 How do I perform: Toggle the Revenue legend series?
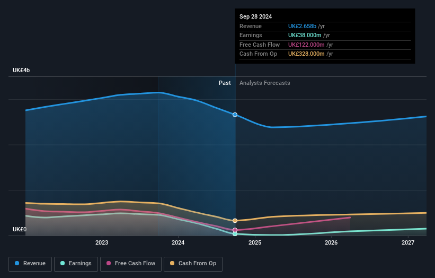(30, 264)
